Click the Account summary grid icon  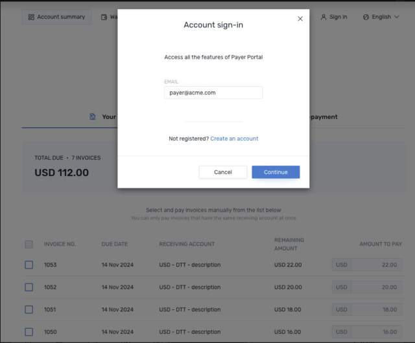tap(31, 17)
